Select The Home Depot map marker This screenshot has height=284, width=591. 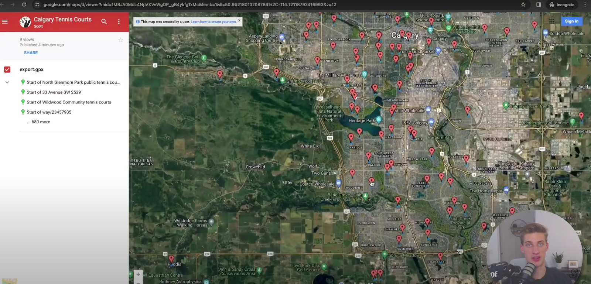click(x=506, y=190)
